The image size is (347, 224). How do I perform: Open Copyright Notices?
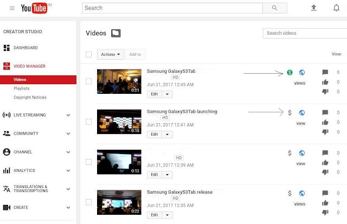(x=30, y=97)
